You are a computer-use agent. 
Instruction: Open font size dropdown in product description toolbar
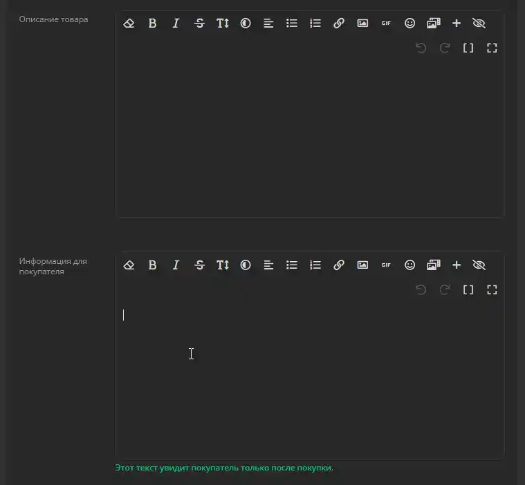(x=222, y=23)
